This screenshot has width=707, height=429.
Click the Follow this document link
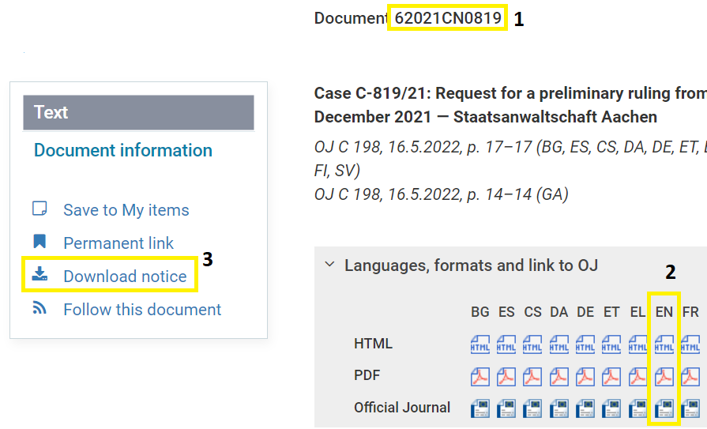(142, 310)
